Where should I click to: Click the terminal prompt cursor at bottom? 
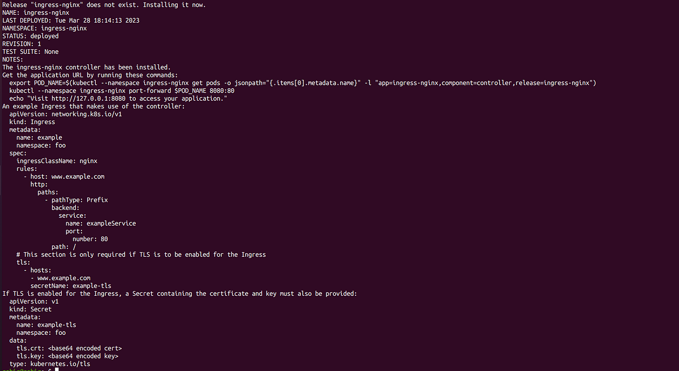coord(57,370)
